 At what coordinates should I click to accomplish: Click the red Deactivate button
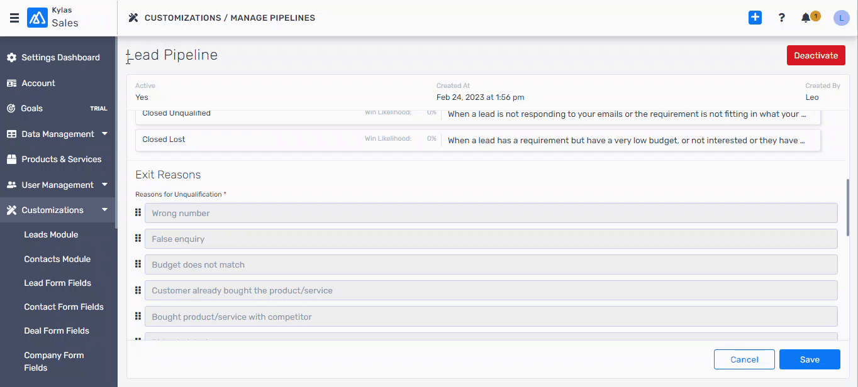pyautogui.click(x=816, y=55)
